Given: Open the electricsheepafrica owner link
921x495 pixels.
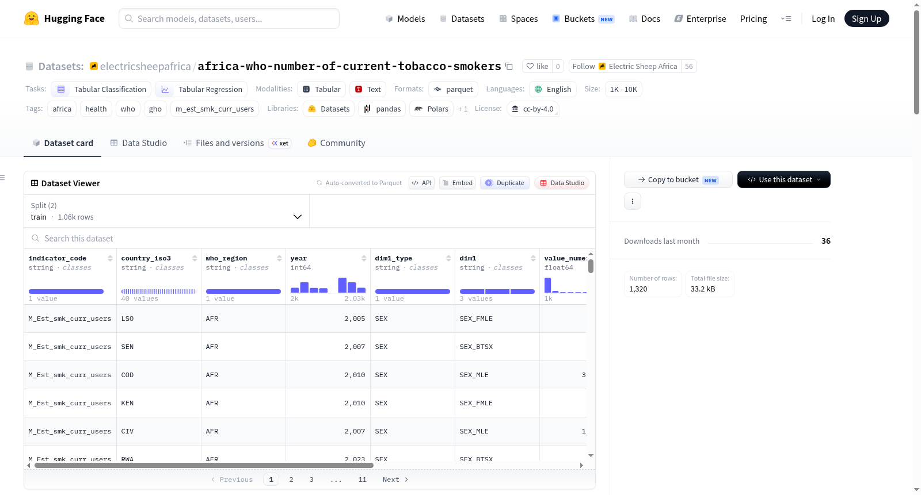Looking at the screenshot, I should pos(145,66).
